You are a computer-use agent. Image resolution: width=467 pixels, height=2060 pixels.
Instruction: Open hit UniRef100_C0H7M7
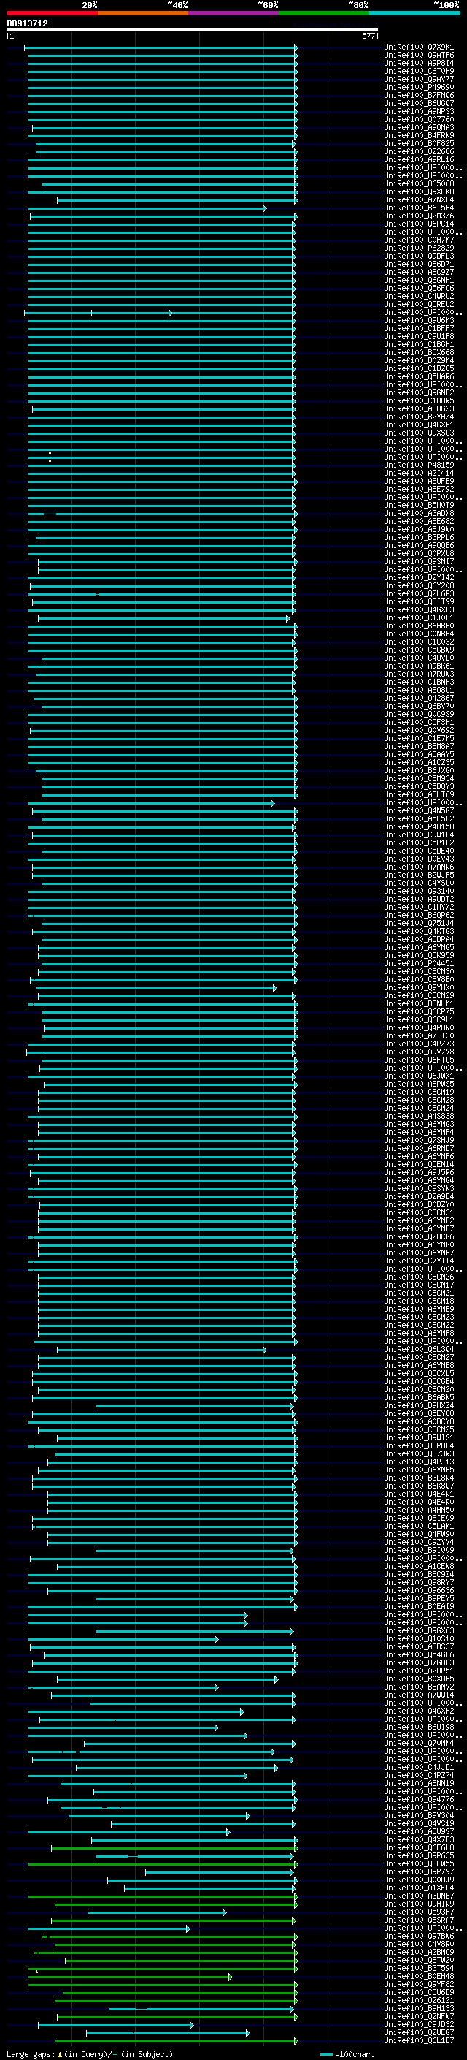[x=419, y=240]
